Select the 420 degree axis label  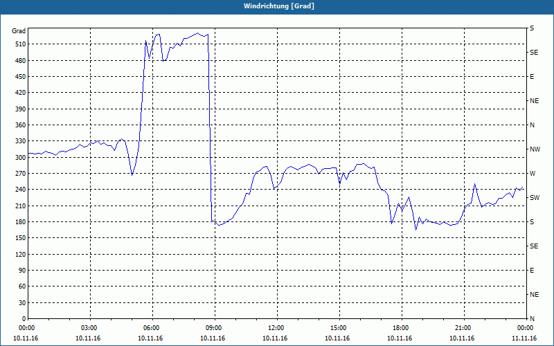[x=21, y=93]
